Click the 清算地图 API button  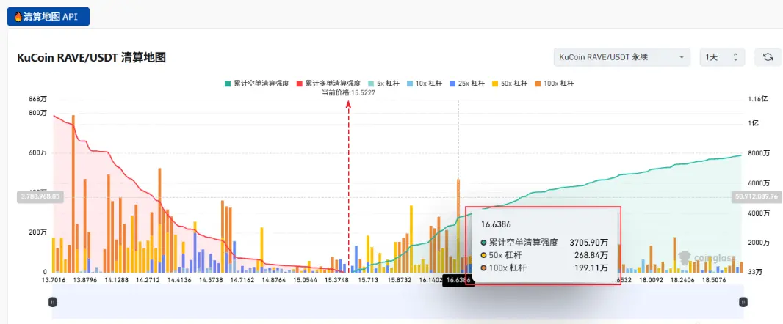pos(48,16)
